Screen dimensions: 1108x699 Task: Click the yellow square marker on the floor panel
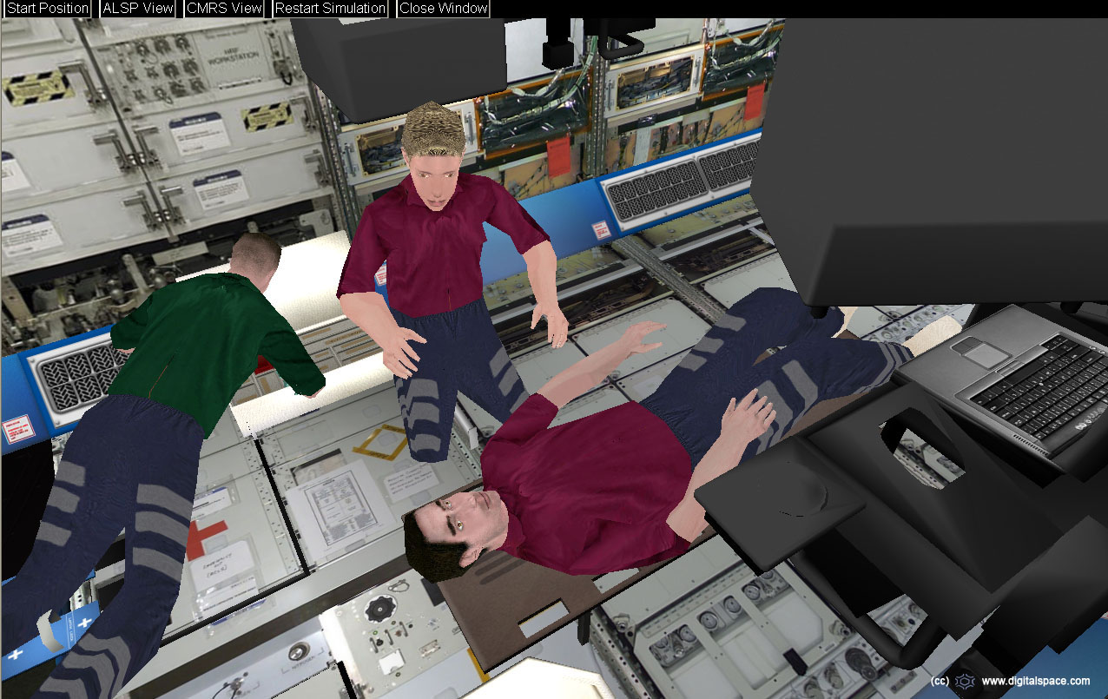(x=380, y=442)
